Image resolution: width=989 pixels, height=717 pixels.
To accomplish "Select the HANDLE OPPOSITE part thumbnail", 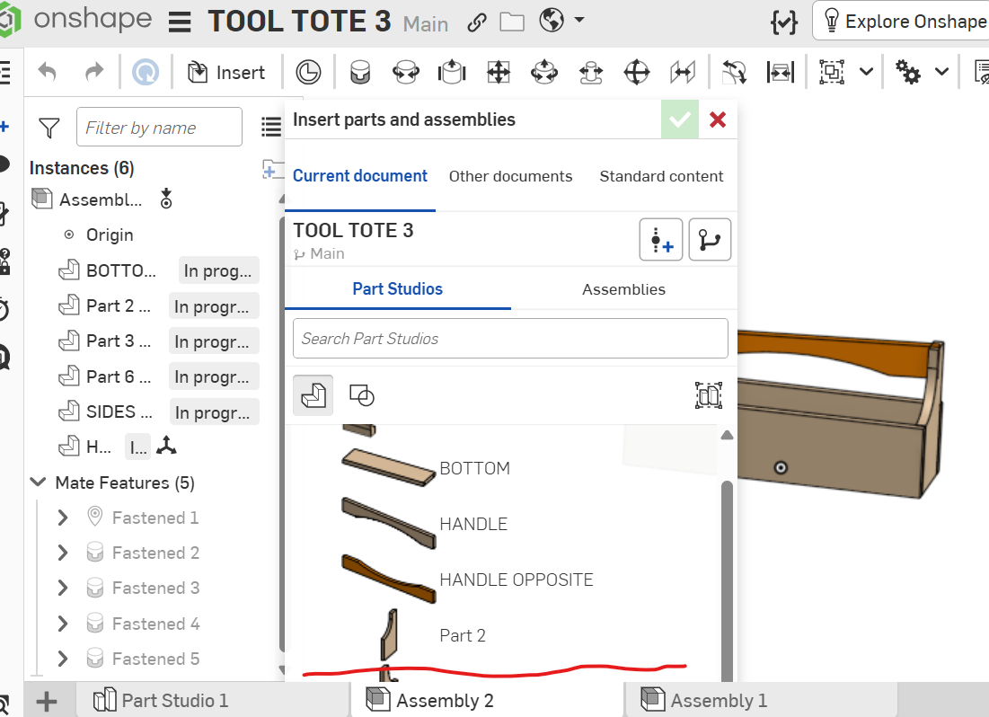I will [x=388, y=580].
